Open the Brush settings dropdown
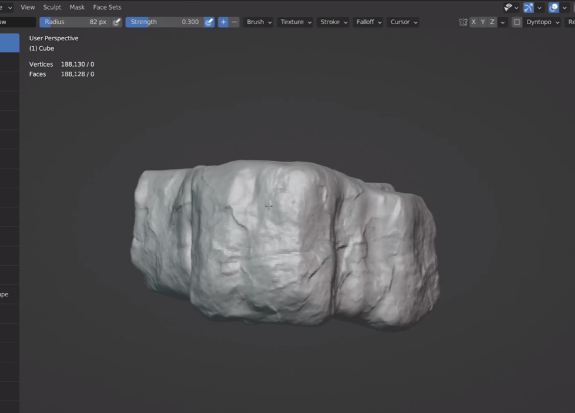This screenshot has height=413, width=575. (x=259, y=22)
